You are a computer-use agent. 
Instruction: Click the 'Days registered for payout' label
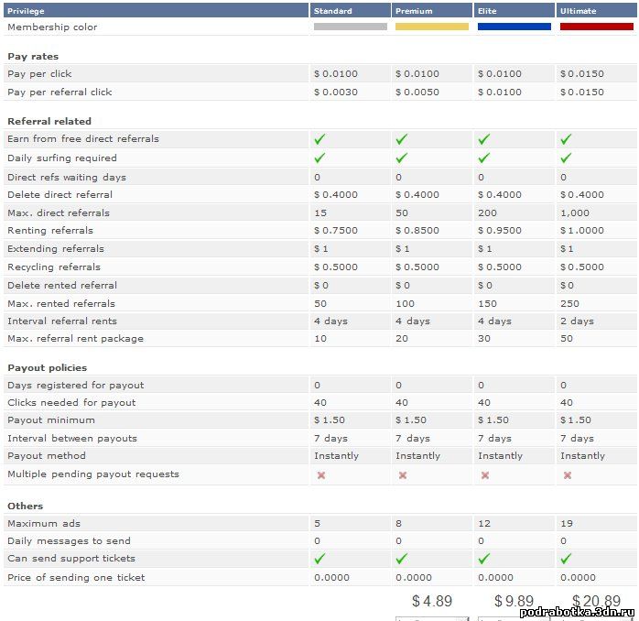point(76,386)
